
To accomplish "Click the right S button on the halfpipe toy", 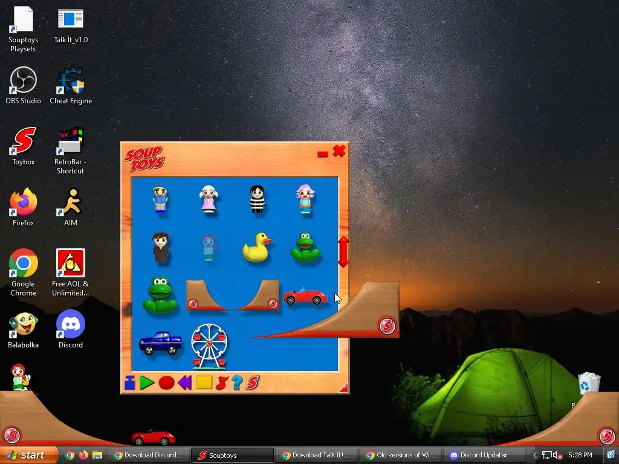I will [x=273, y=303].
